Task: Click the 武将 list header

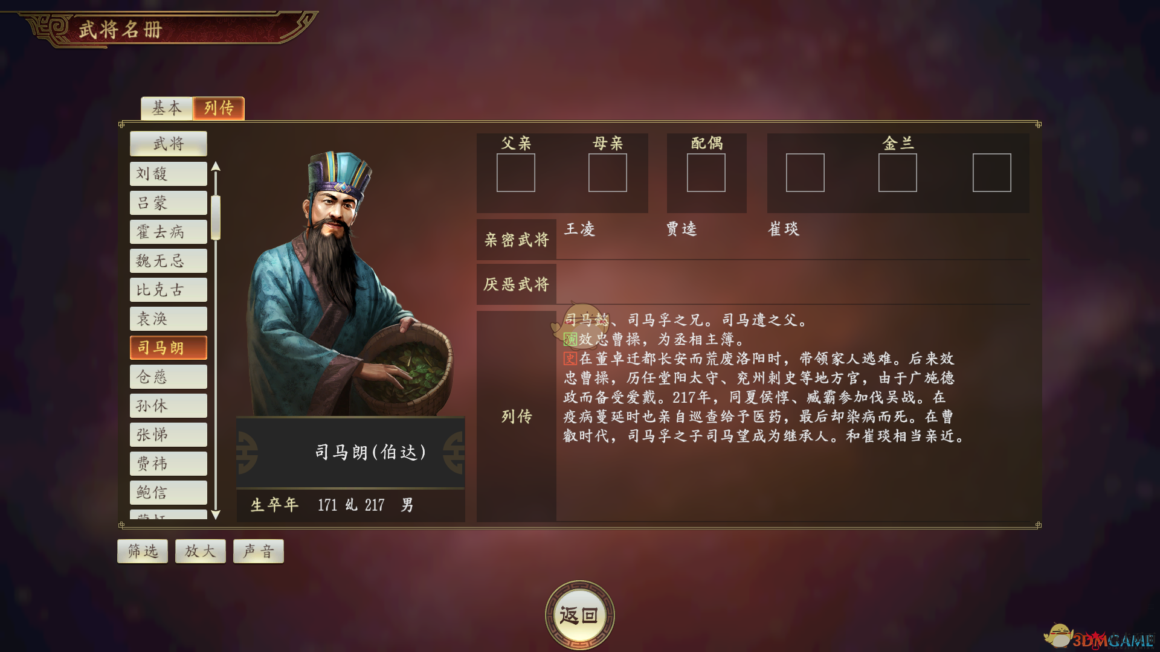Action: tap(169, 144)
